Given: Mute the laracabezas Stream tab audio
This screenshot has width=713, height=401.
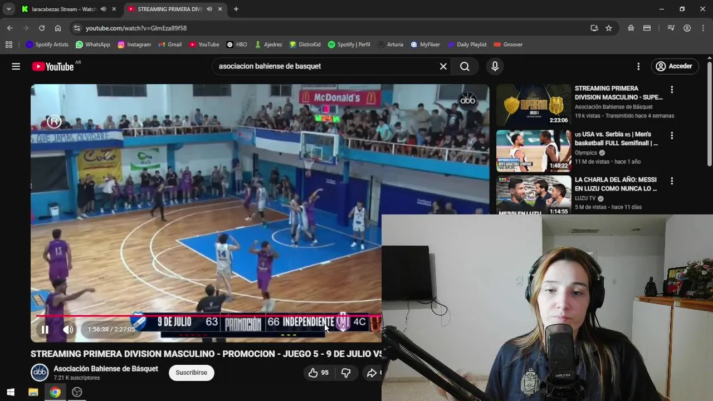Looking at the screenshot, I should coord(104,9).
